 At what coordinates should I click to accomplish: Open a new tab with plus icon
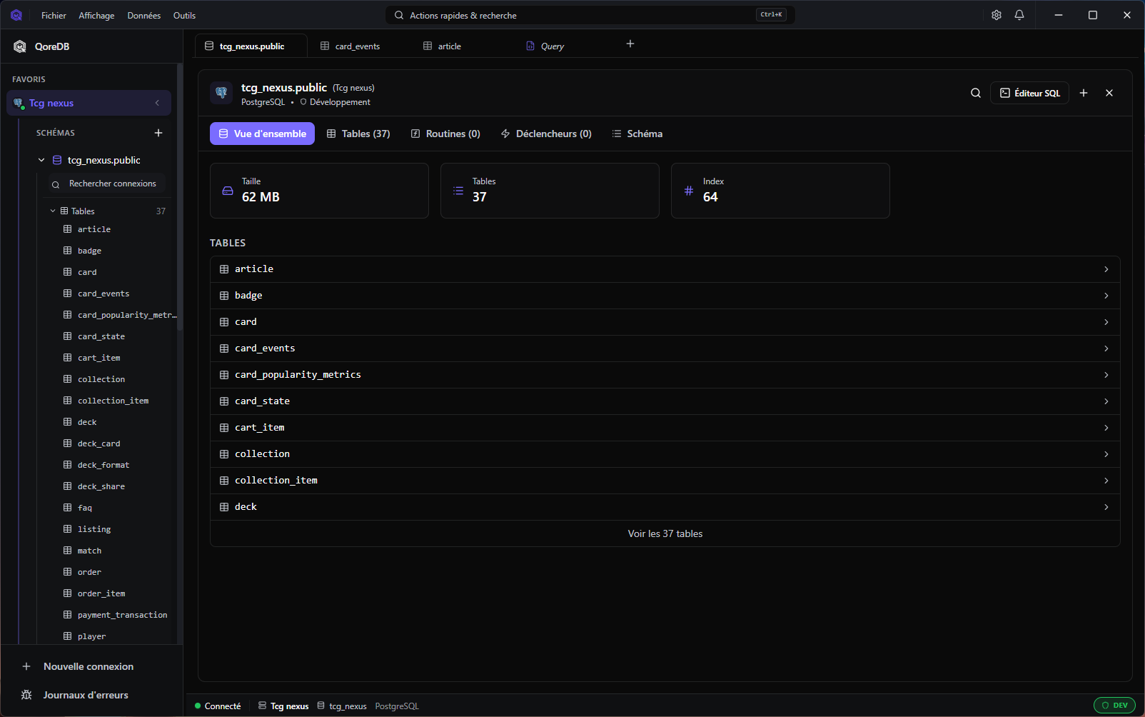point(630,44)
